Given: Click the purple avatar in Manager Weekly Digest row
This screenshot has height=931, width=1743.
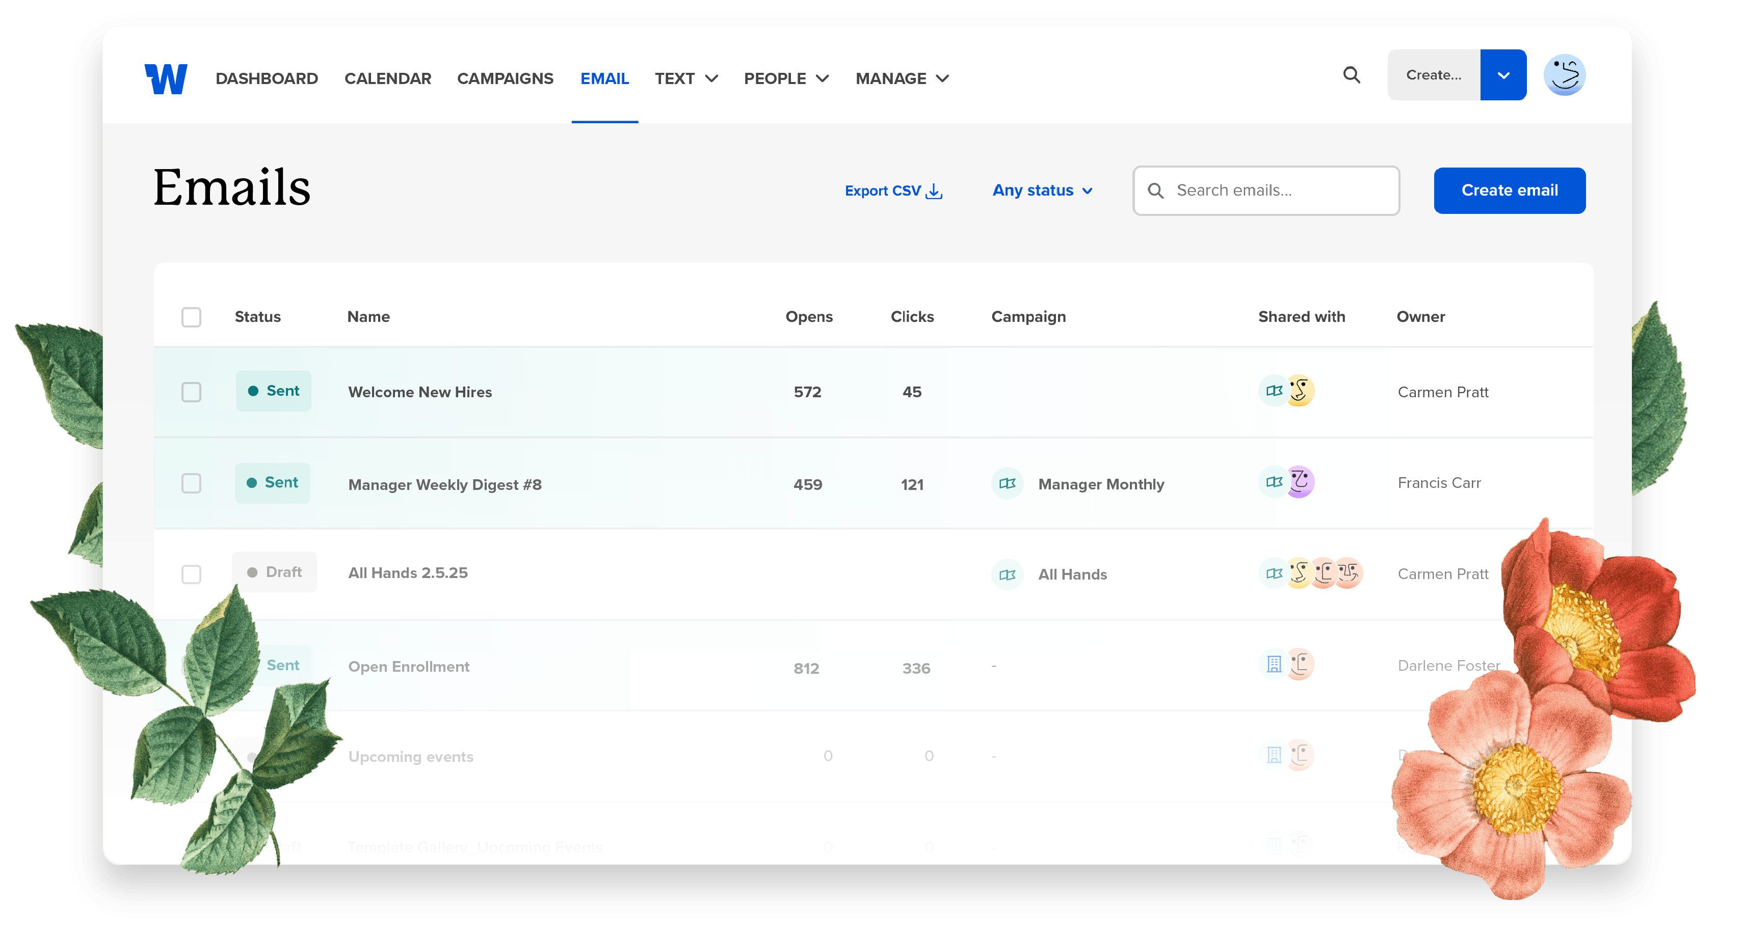Looking at the screenshot, I should (x=1299, y=482).
